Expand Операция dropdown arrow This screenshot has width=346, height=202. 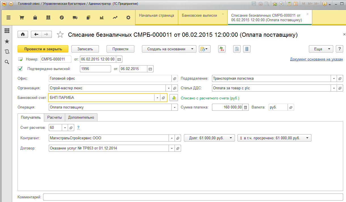tap(175, 107)
